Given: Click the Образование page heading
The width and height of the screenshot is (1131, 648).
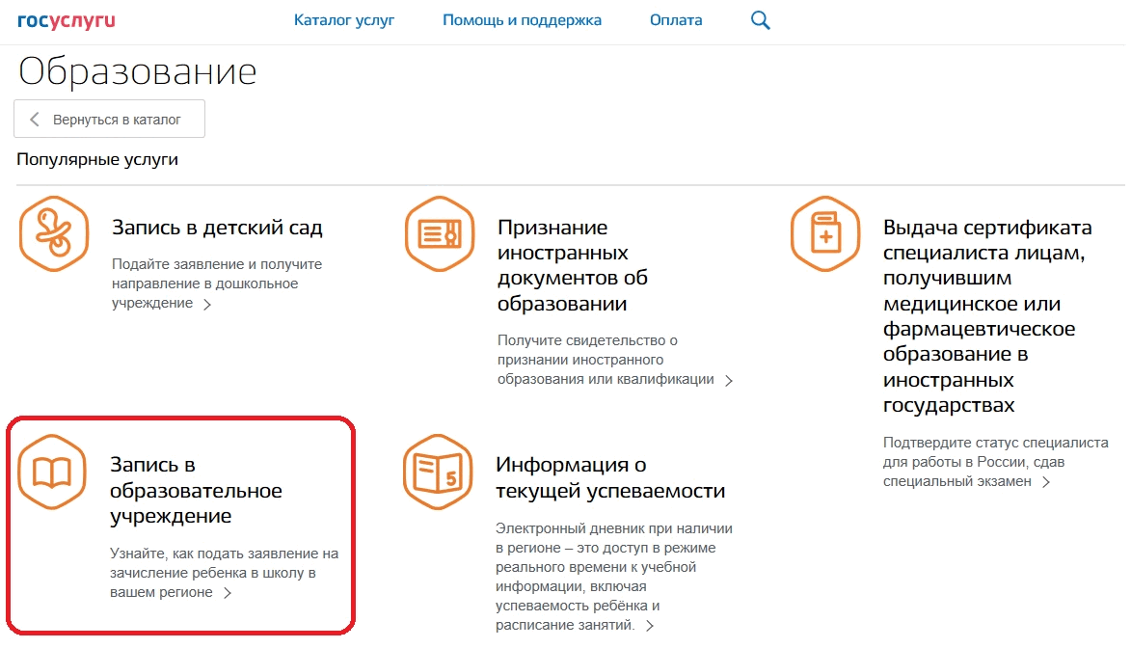Looking at the screenshot, I should [137, 70].
